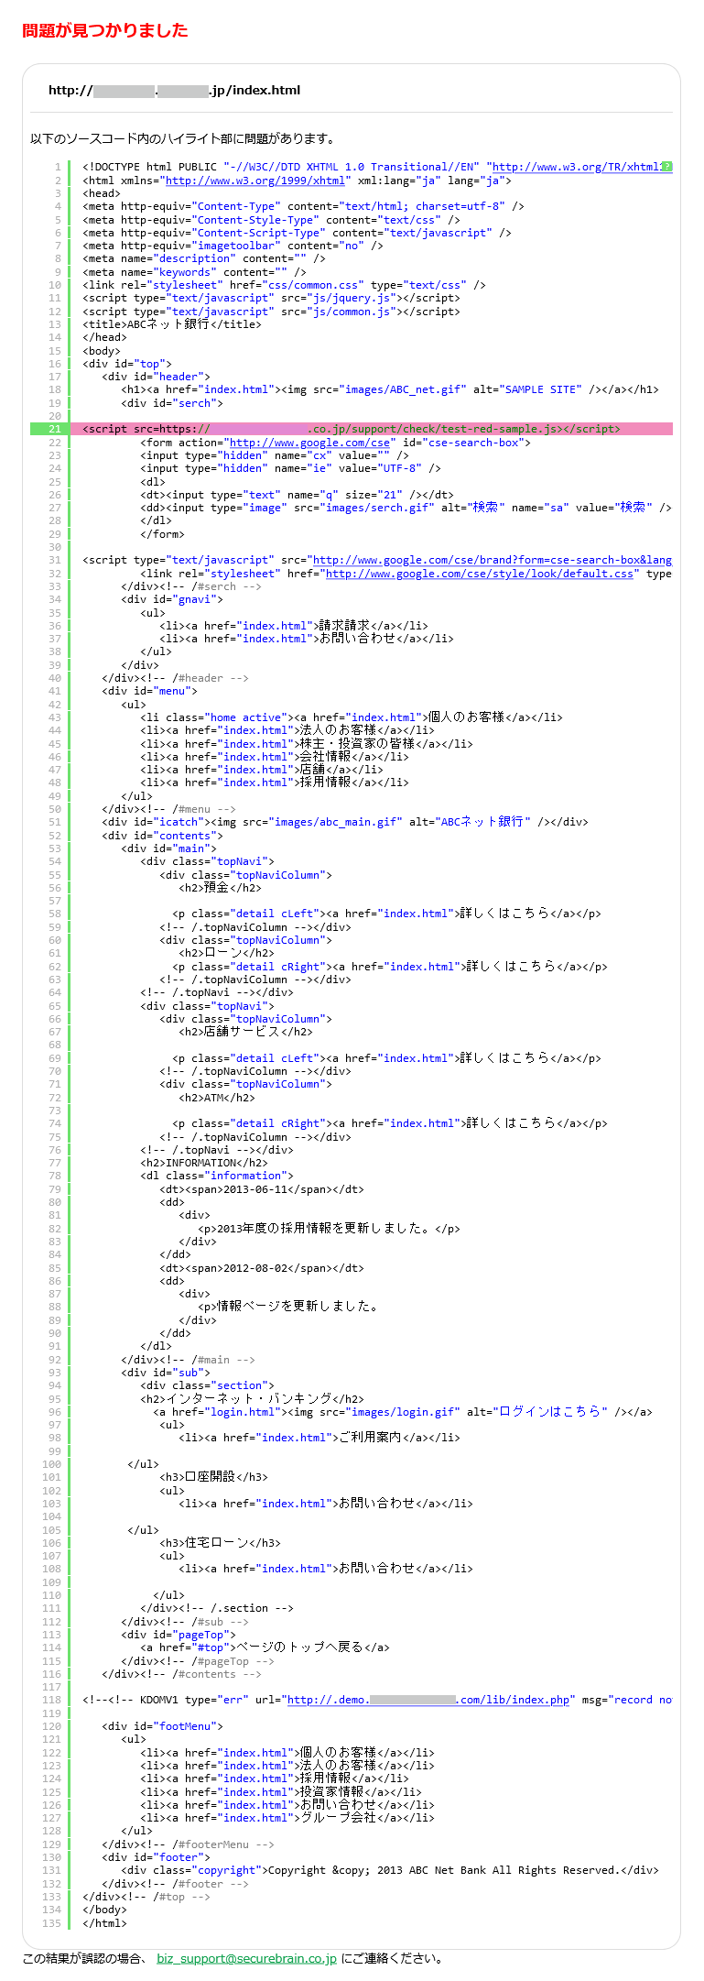The height and width of the screenshot is (1981, 704).
Task: Click the Copyright 2013 ABC Net Bank line
Action: tap(390, 1870)
